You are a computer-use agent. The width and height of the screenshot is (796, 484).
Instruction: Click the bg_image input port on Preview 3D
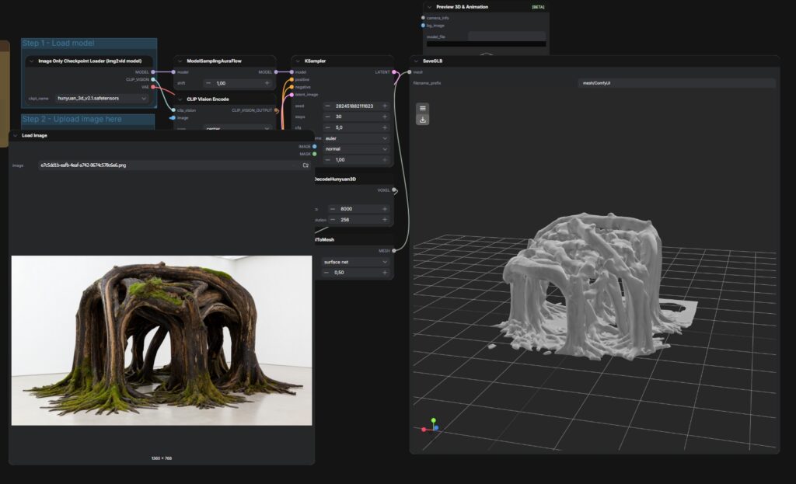(423, 25)
